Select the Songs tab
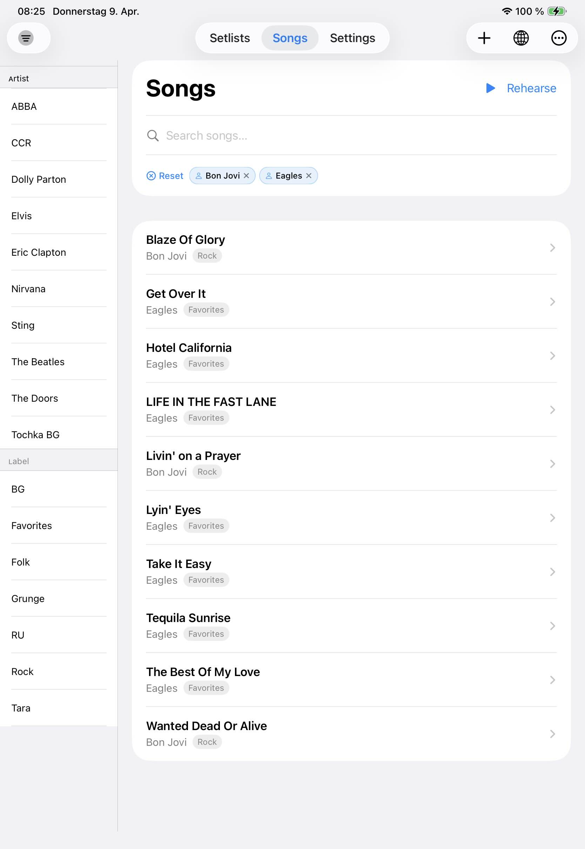 (290, 38)
